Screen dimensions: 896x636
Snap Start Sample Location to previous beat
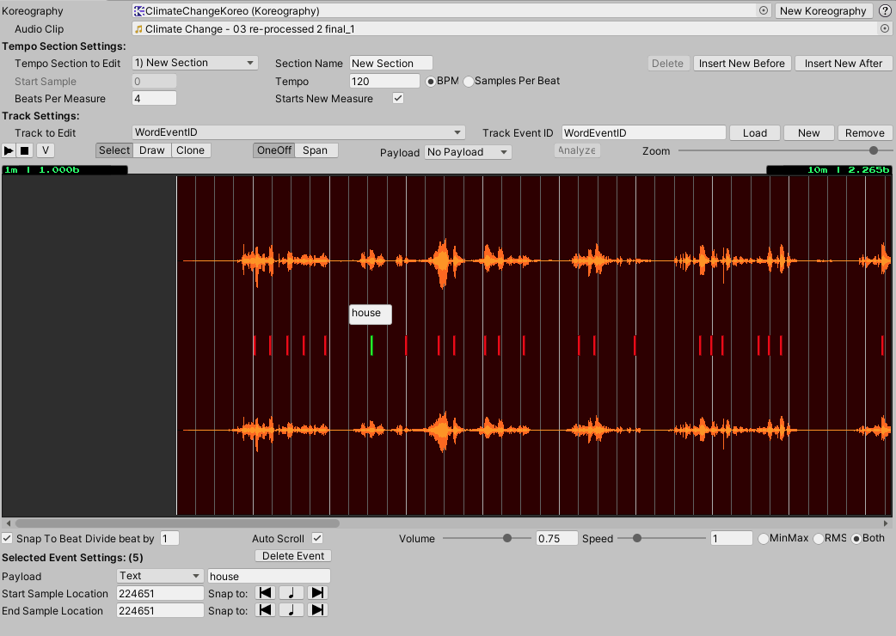click(x=266, y=593)
